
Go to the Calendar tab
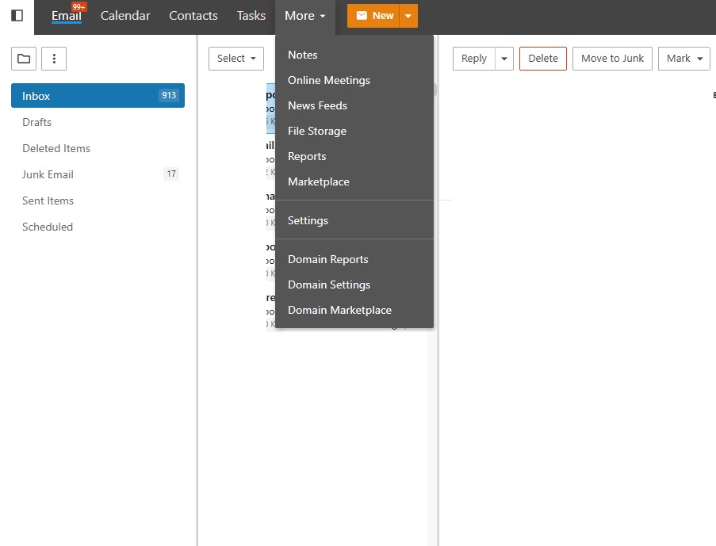click(125, 16)
